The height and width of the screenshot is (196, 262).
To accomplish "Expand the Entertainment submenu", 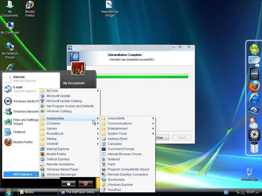I will tap(128, 129).
